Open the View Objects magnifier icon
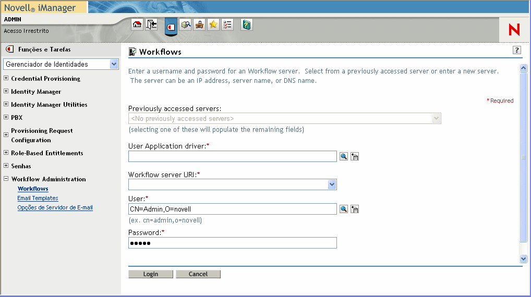This screenshot has height=297, width=531. tap(185, 24)
